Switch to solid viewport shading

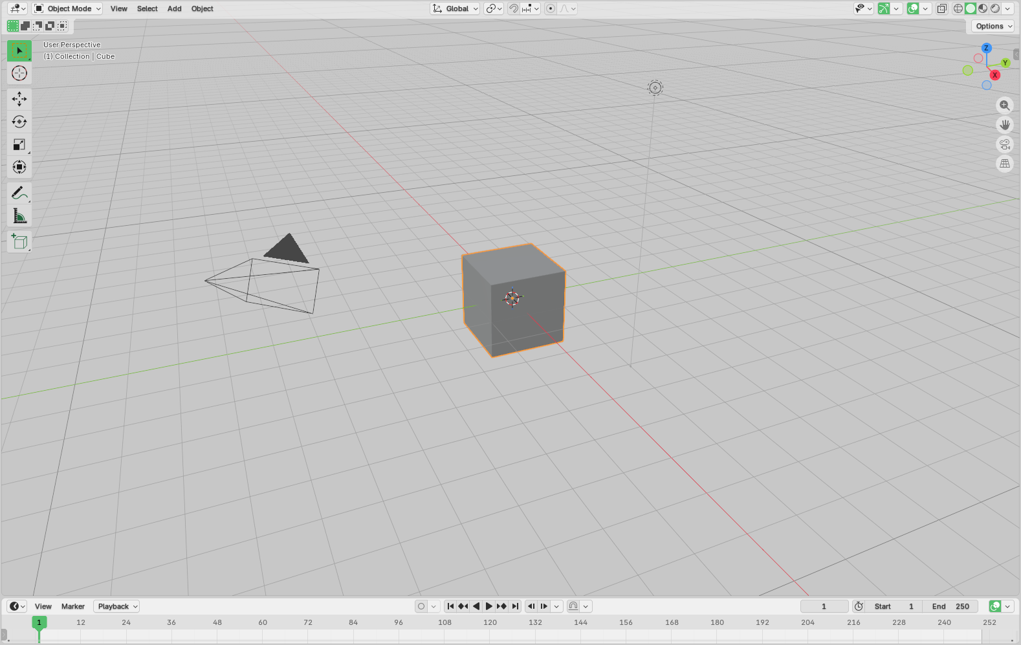971,8
